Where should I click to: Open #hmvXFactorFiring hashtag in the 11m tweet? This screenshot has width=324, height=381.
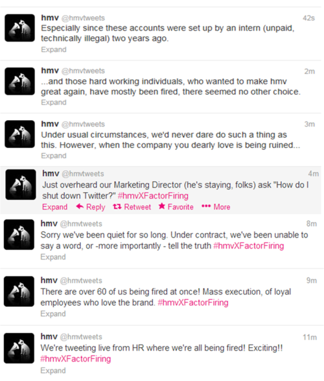coord(76,359)
